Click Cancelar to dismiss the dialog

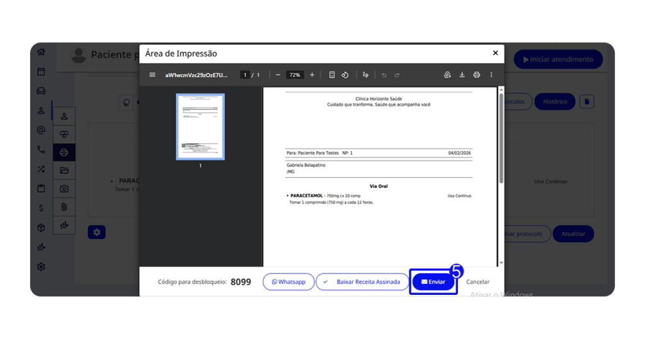tap(477, 282)
